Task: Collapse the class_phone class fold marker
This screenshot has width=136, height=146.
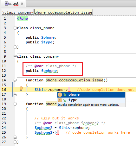Action: click(15, 28)
